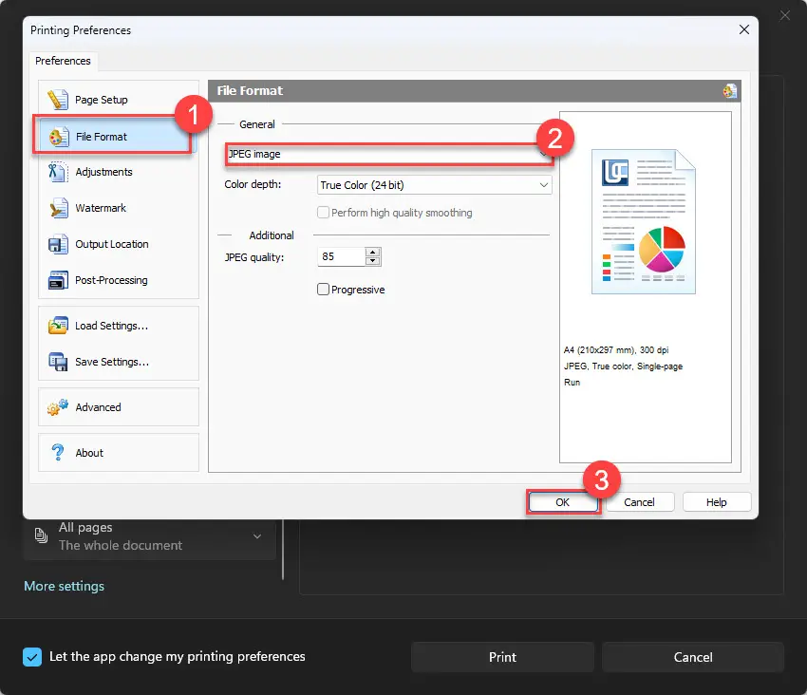
Task: Click Cancel in the print dialog
Action: (693, 657)
